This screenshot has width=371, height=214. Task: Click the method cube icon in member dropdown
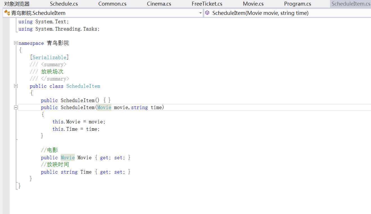click(x=207, y=13)
